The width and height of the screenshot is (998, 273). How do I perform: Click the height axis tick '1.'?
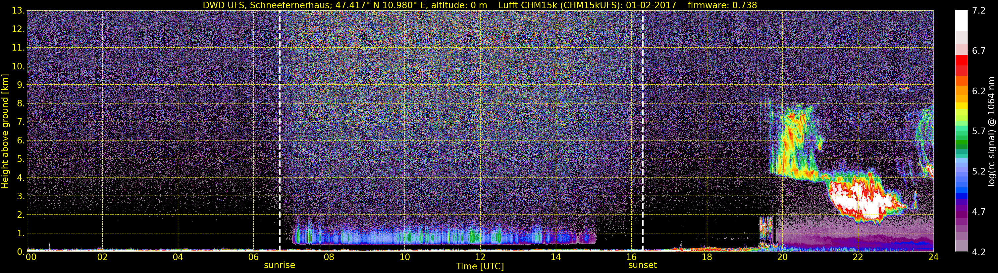pyautogui.click(x=21, y=234)
